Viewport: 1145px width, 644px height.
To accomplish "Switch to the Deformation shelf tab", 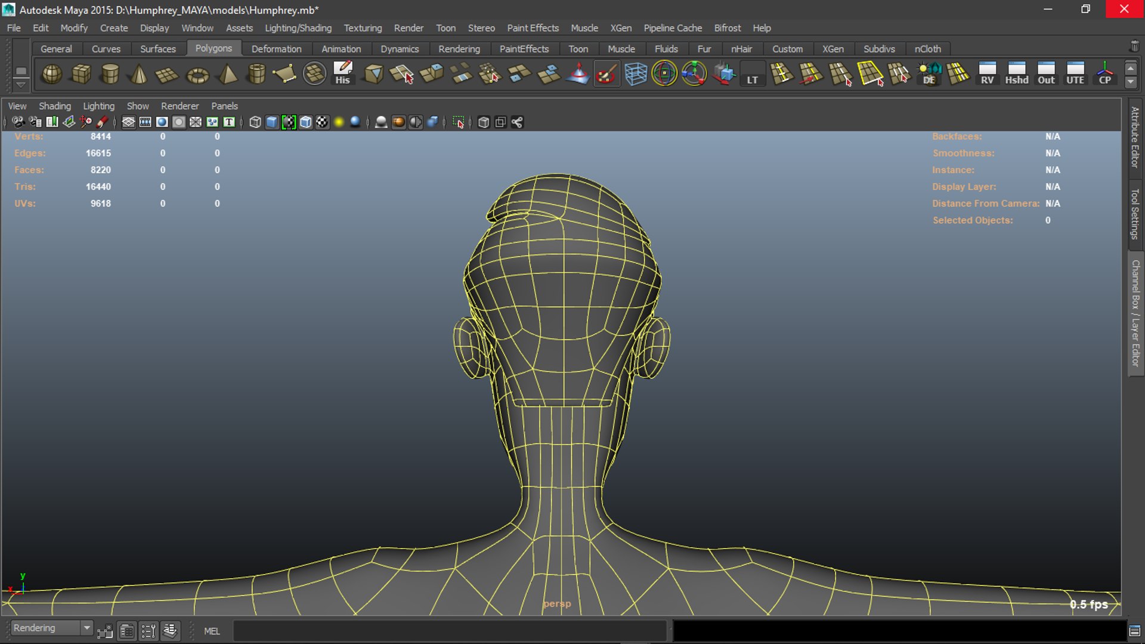I will (x=276, y=49).
